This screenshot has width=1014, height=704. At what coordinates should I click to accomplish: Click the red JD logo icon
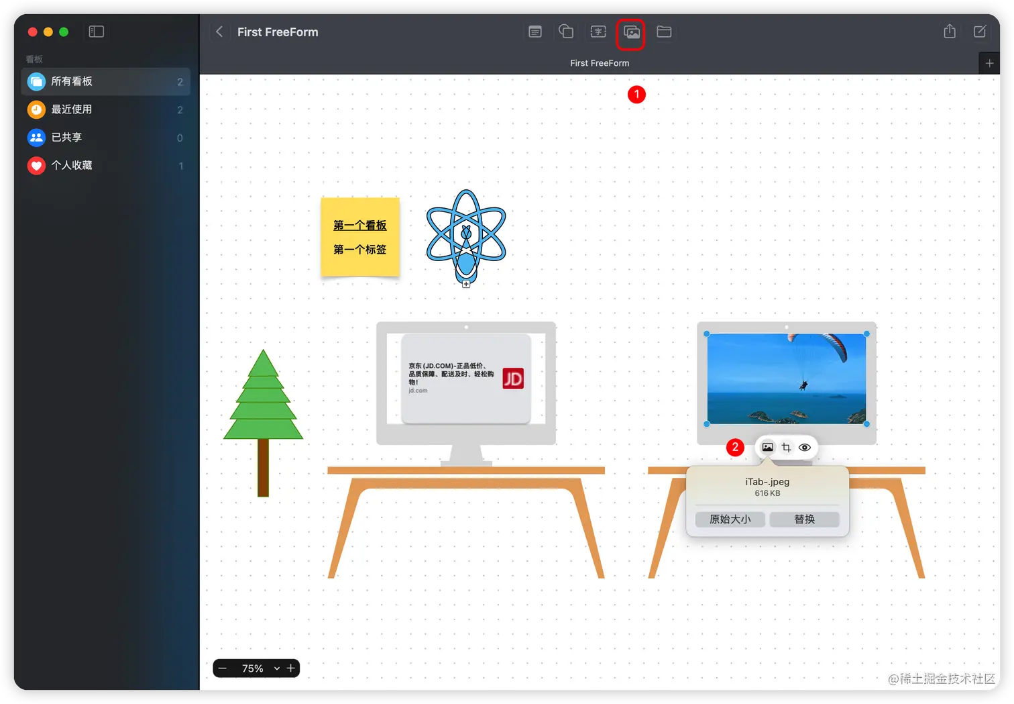(513, 379)
